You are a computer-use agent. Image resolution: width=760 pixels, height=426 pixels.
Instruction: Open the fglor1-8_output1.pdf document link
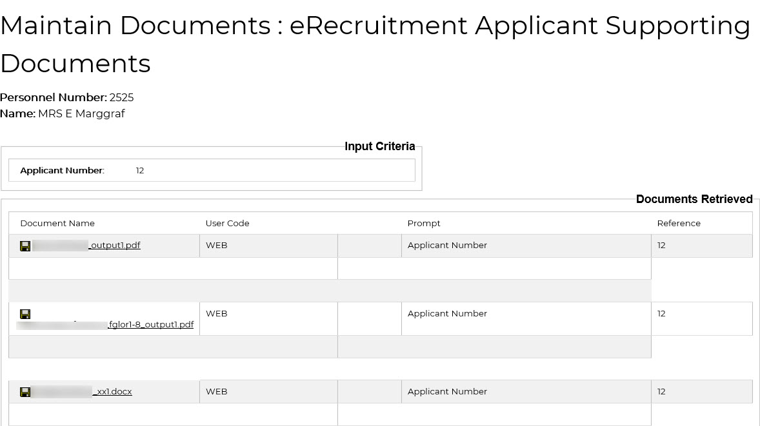pyautogui.click(x=151, y=325)
